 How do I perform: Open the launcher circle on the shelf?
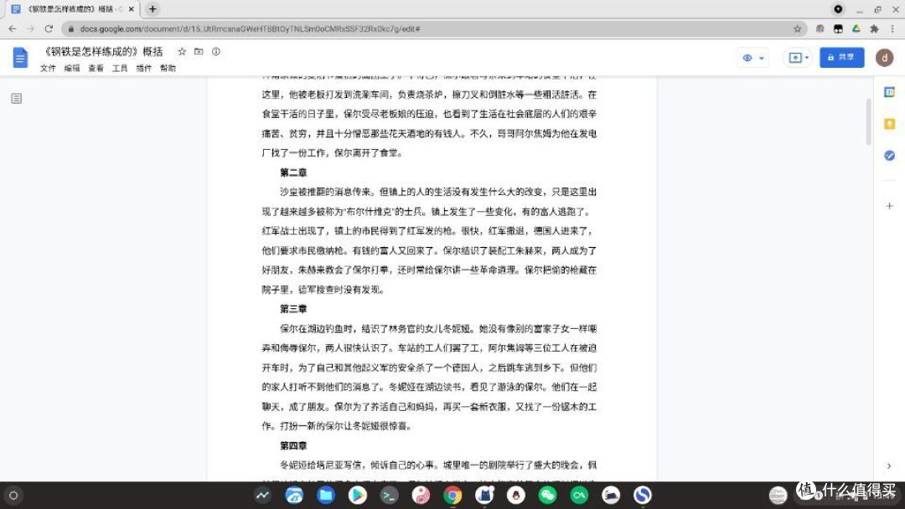click(13, 495)
